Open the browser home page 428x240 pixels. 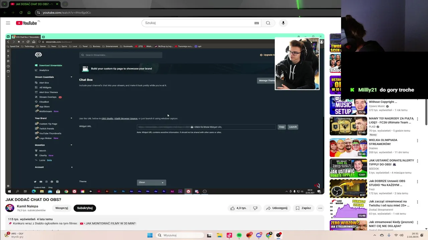tap(29, 13)
